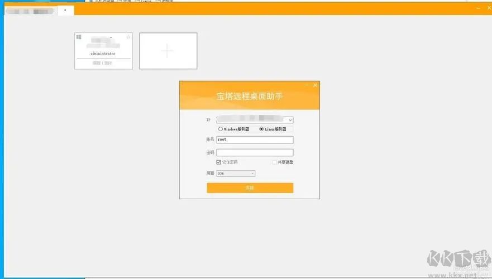Image resolution: width=492 pixels, height=279 pixels.
Task: Select the Windows服务器 radio option
Action: tap(221, 129)
